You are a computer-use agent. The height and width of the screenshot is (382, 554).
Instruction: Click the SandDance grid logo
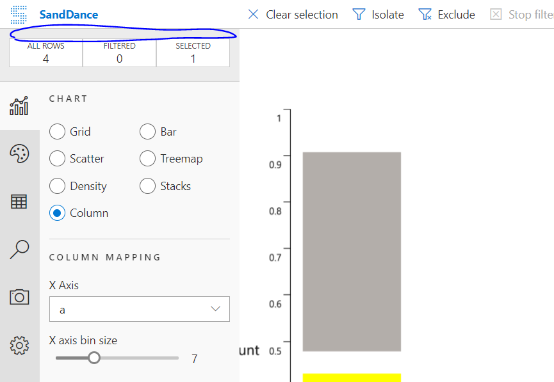click(x=18, y=14)
